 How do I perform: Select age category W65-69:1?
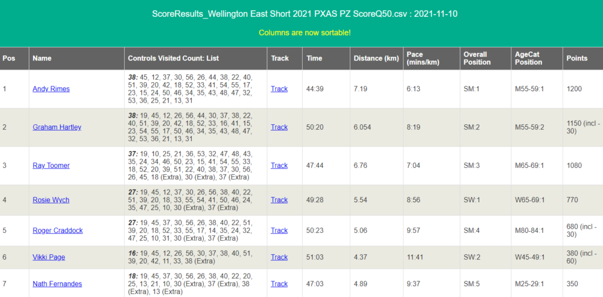(x=530, y=200)
